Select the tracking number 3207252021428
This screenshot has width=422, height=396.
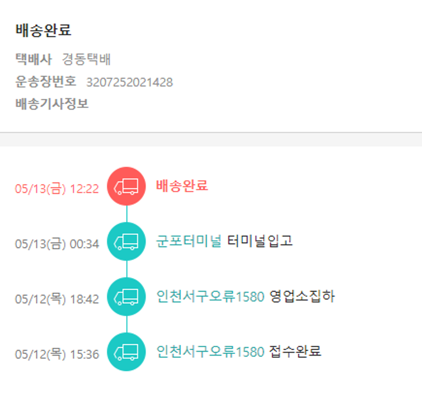[x=129, y=82]
